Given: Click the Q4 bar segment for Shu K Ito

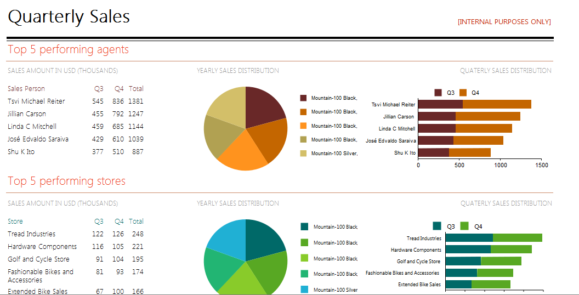Looking at the screenshot, I should click(470, 152).
